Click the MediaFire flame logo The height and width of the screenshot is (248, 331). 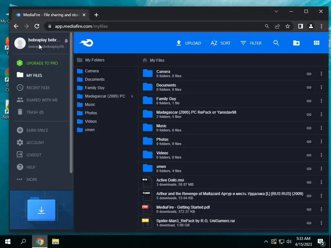pos(86,43)
